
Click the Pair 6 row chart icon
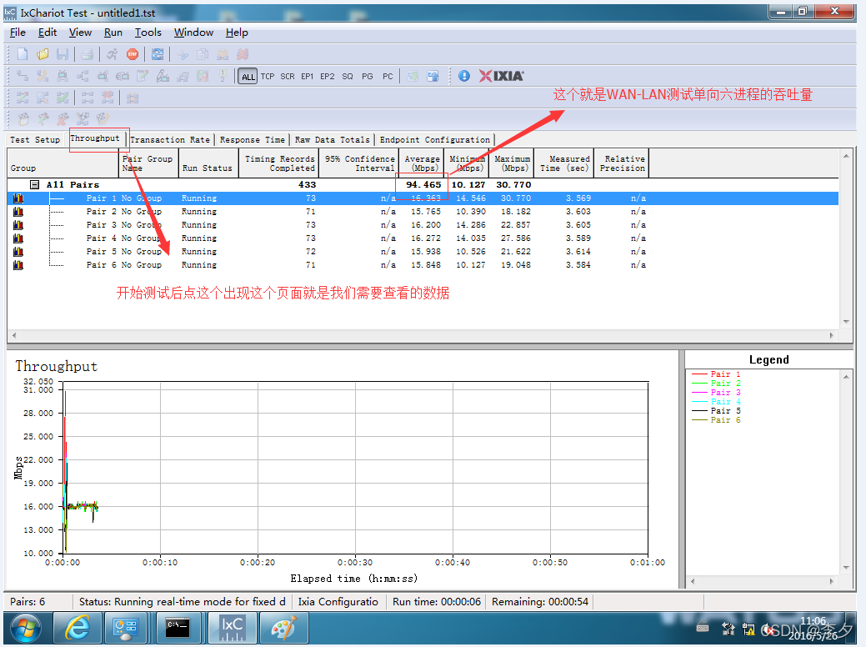pos(18,264)
